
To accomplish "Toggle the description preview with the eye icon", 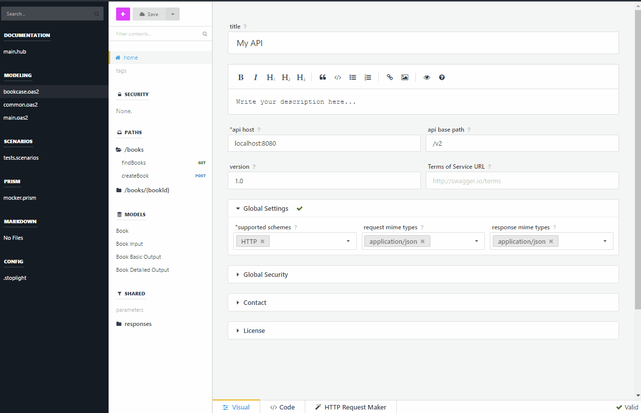I will click(x=427, y=77).
